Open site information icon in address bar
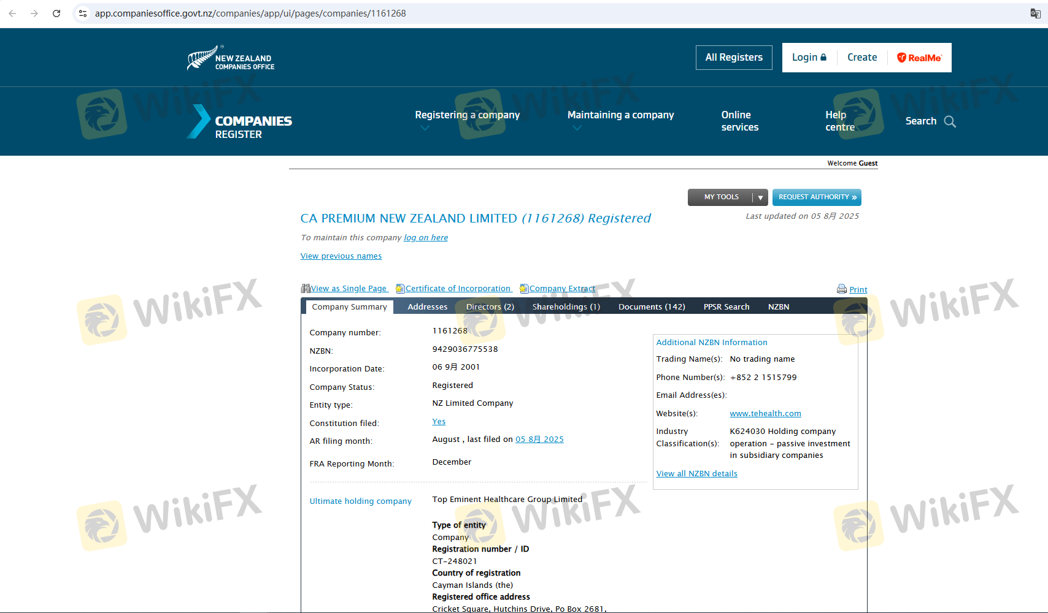Viewport: 1048px width, 613px height. [x=83, y=13]
